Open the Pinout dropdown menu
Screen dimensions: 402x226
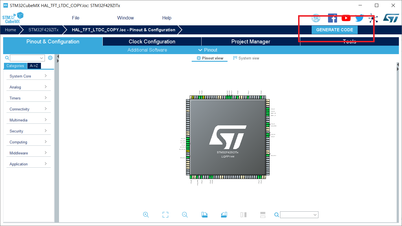point(208,50)
